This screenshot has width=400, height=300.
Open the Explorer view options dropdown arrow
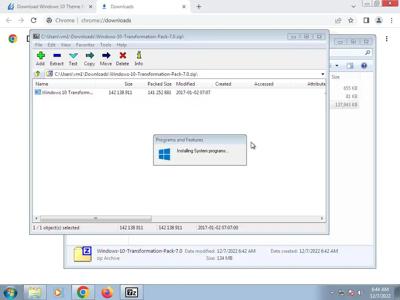click(337, 66)
